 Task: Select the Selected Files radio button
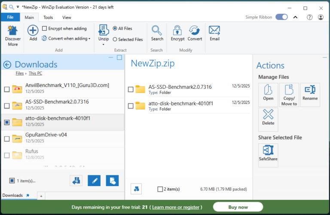click(x=115, y=39)
